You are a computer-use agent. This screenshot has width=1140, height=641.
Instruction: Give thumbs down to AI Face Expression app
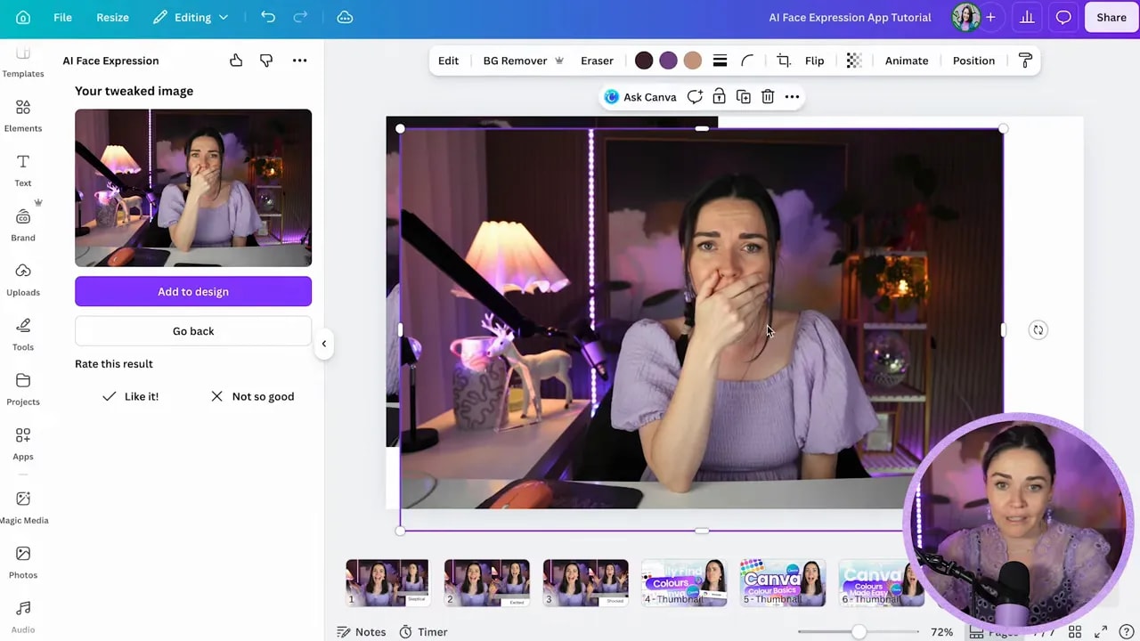[266, 61]
